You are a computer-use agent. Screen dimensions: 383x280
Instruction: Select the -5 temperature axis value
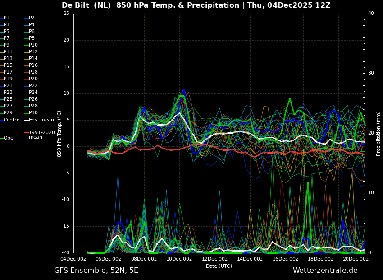coord(67,173)
